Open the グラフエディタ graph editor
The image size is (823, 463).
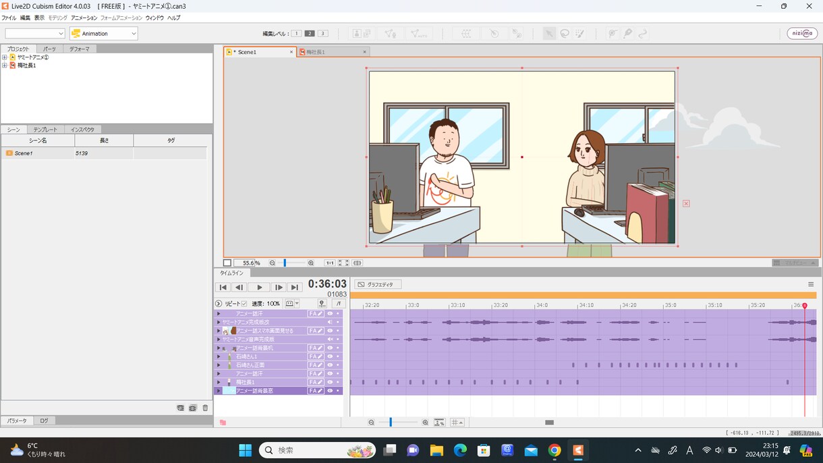(378, 285)
